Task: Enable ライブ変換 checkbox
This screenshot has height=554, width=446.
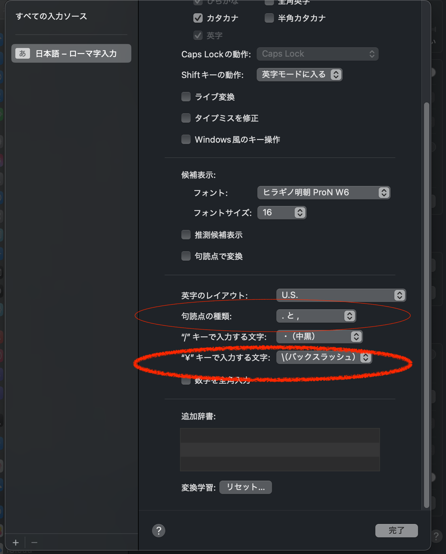Action: tap(186, 97)
